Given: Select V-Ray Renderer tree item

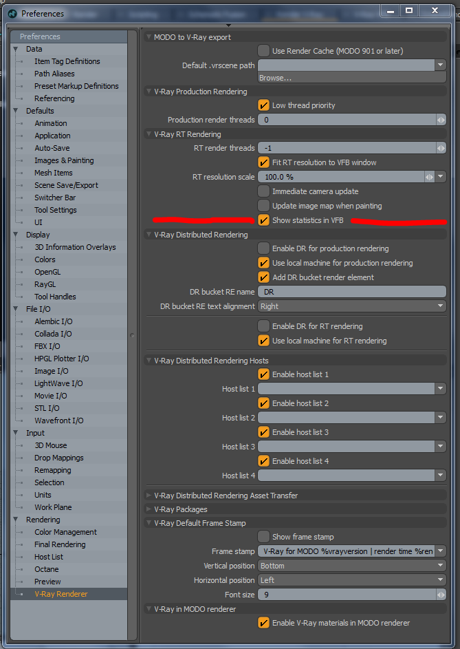Looking at the screenshot, I should tap(61, 595).
